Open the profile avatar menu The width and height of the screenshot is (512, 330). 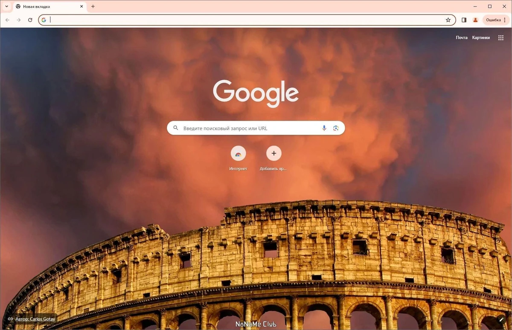click(475, 20)
